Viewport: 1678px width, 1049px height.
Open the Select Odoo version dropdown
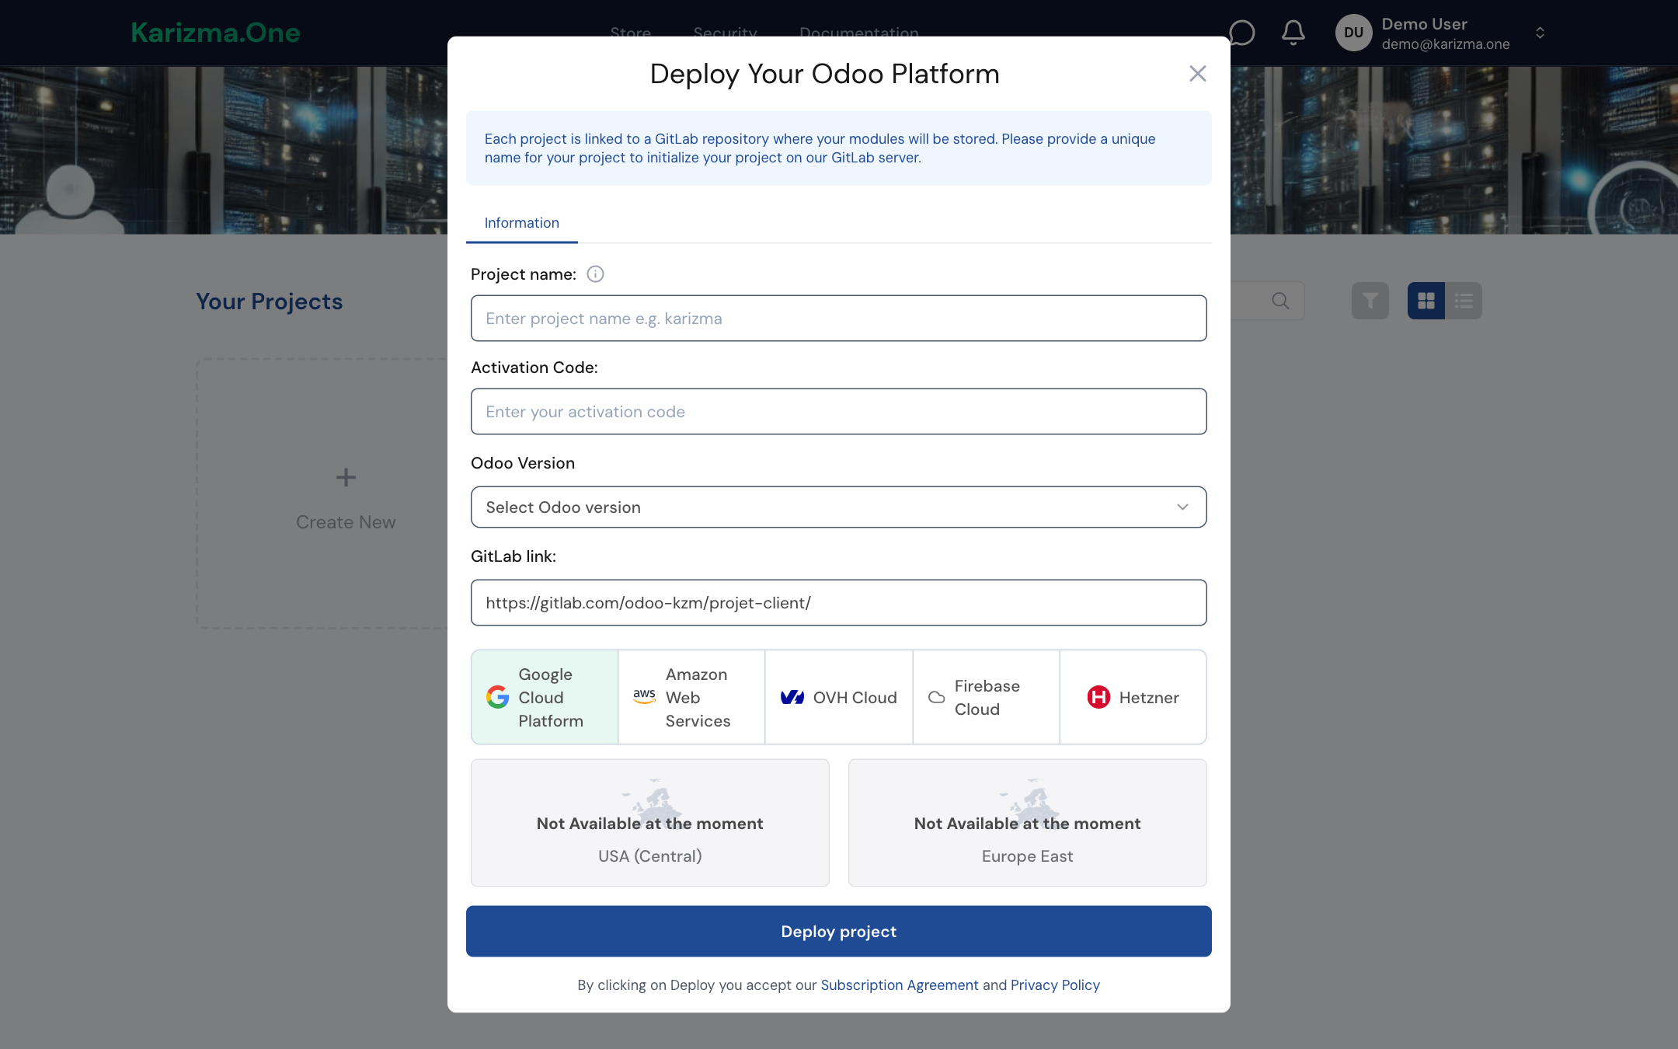coord(838,507)
